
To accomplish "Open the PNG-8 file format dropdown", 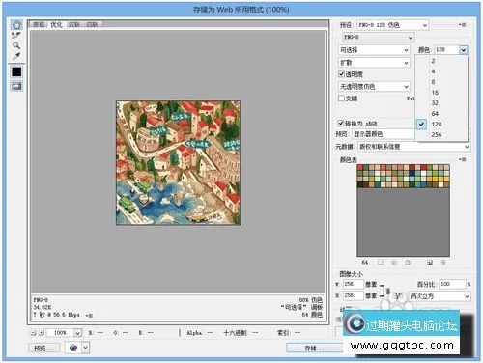I will 379,38.
